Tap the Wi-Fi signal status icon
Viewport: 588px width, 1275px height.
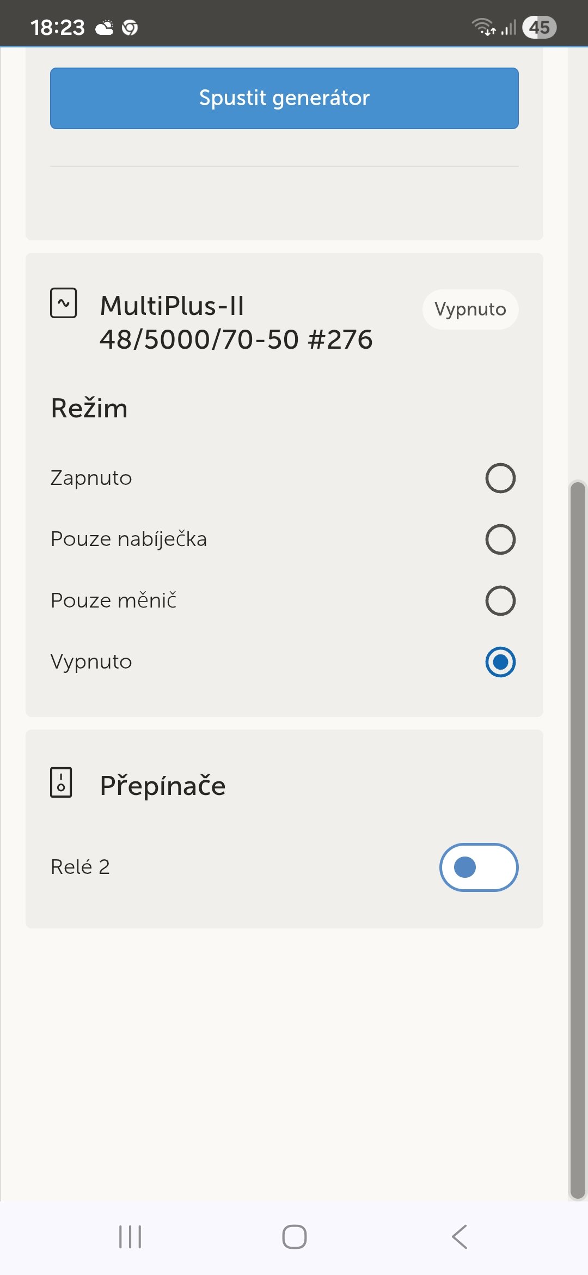pyautogui.click(x=483, y=26)
